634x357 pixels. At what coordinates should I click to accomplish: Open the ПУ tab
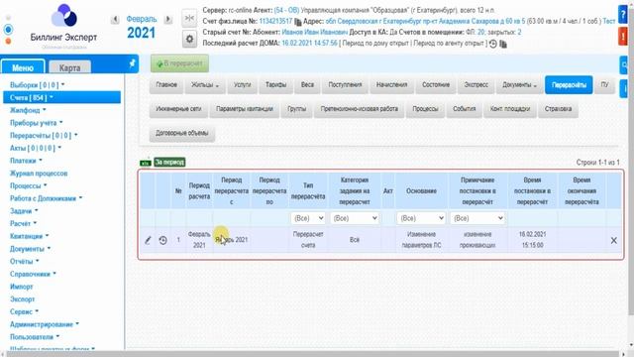(604, 85)
